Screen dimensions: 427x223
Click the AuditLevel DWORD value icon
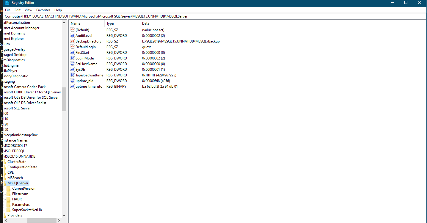73,35
